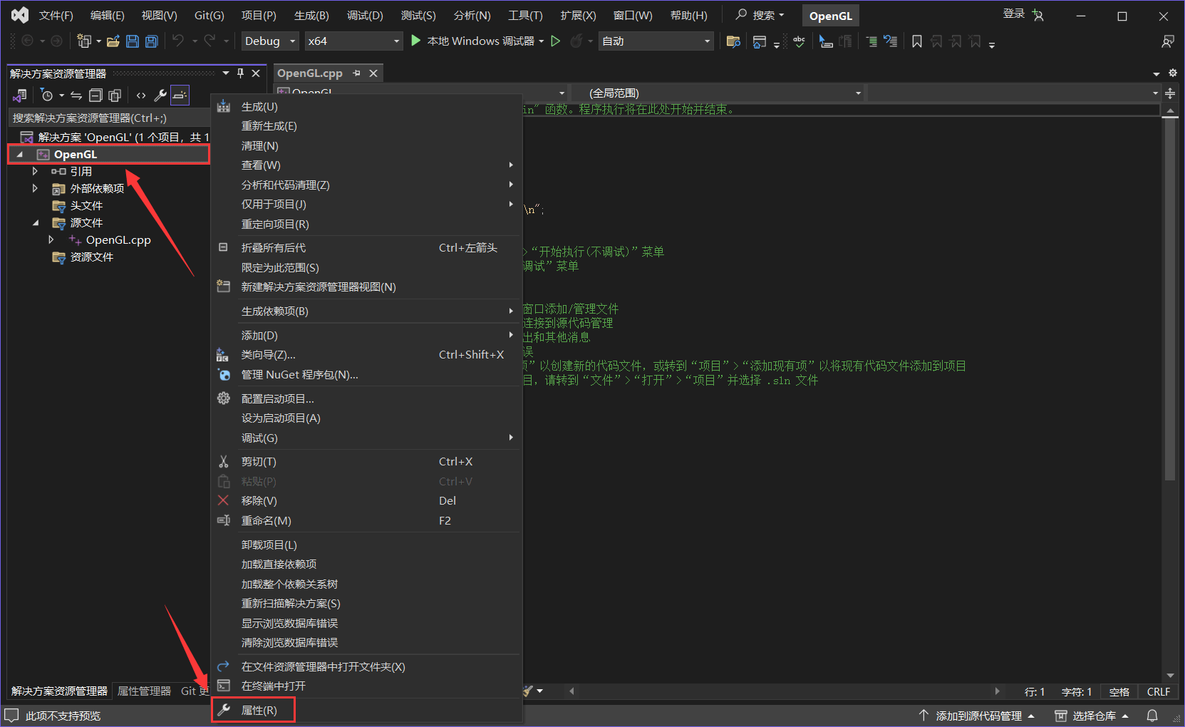Viewport: 1185px width, 727px height.
Task: Click the CRLF line ending indicator
Action: pos(1159,691)
